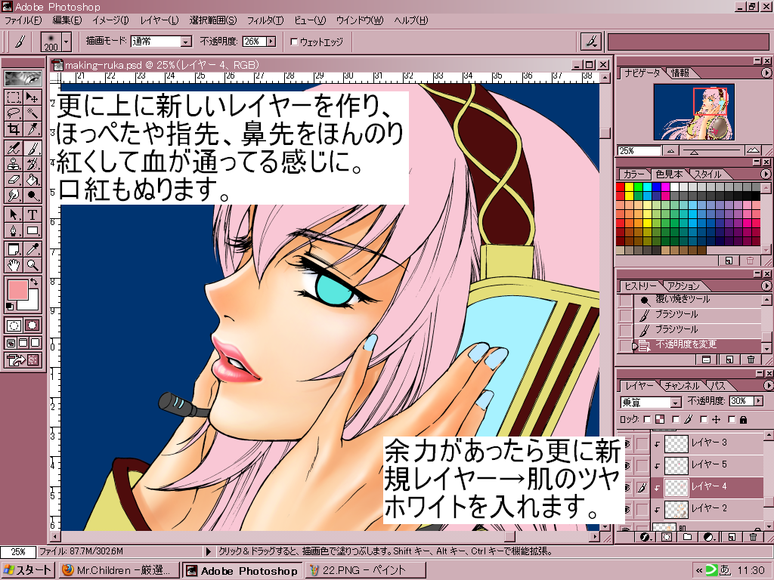Select the Pen tool
Screen dimensions: 774x580
point(14,230)
